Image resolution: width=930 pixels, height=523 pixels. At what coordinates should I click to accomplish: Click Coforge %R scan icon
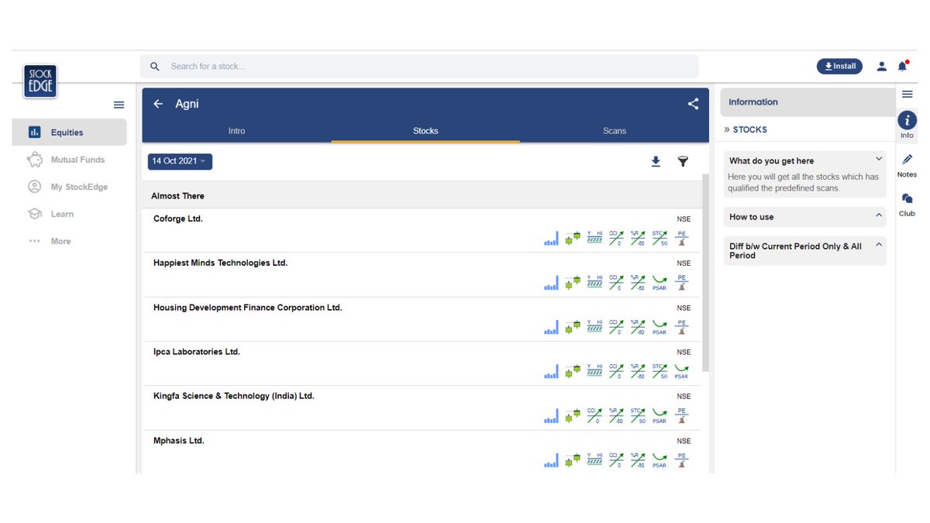click(638, 239)
